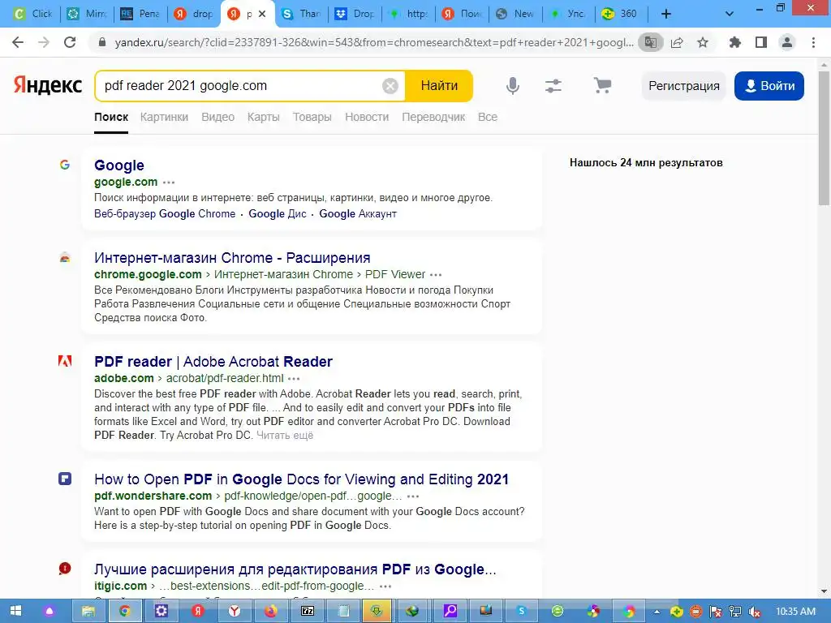Image resolution: width=831 pixels, height=623 pixels.
Task: Open the muted volume tray icon
Action: point(755,612)
